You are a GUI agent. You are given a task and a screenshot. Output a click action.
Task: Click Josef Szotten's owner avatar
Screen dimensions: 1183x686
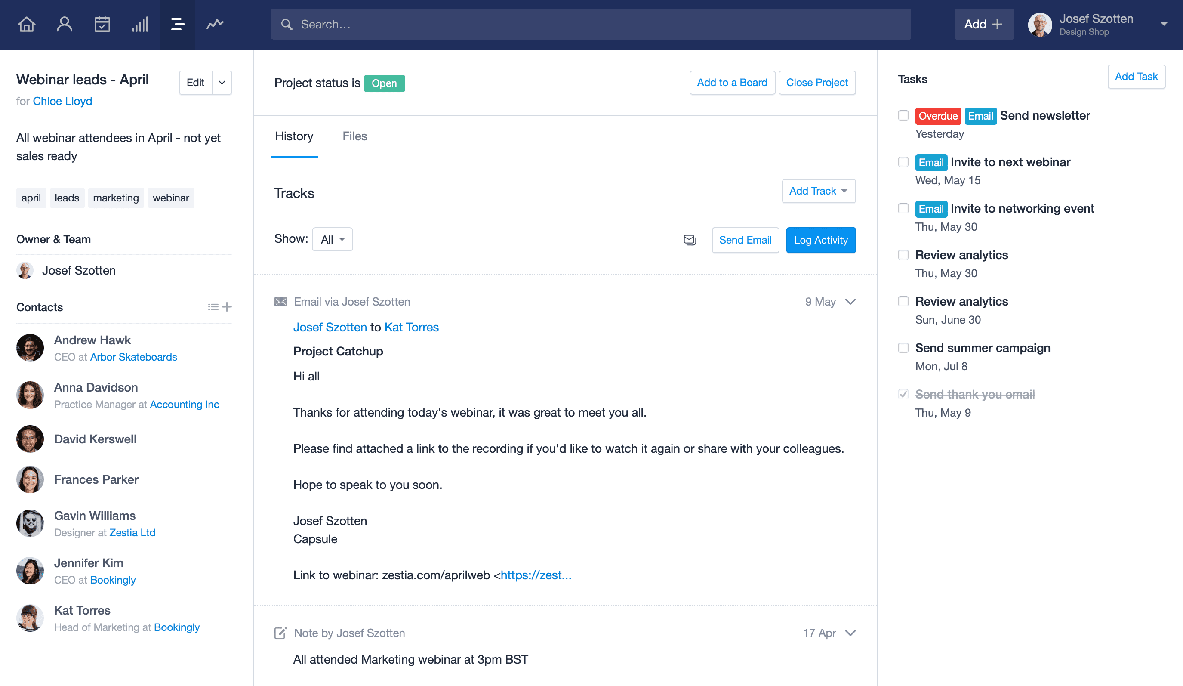tap(25, 270)
